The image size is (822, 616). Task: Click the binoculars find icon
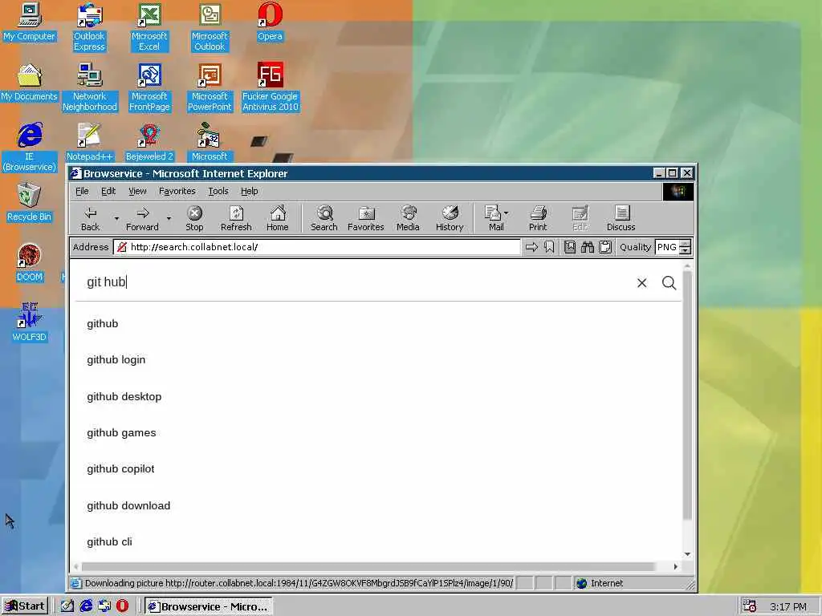[x=587, y=247]
